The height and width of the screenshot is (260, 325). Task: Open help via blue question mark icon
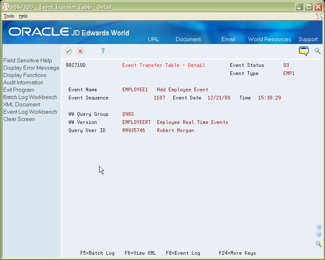[x=103, y=51]
